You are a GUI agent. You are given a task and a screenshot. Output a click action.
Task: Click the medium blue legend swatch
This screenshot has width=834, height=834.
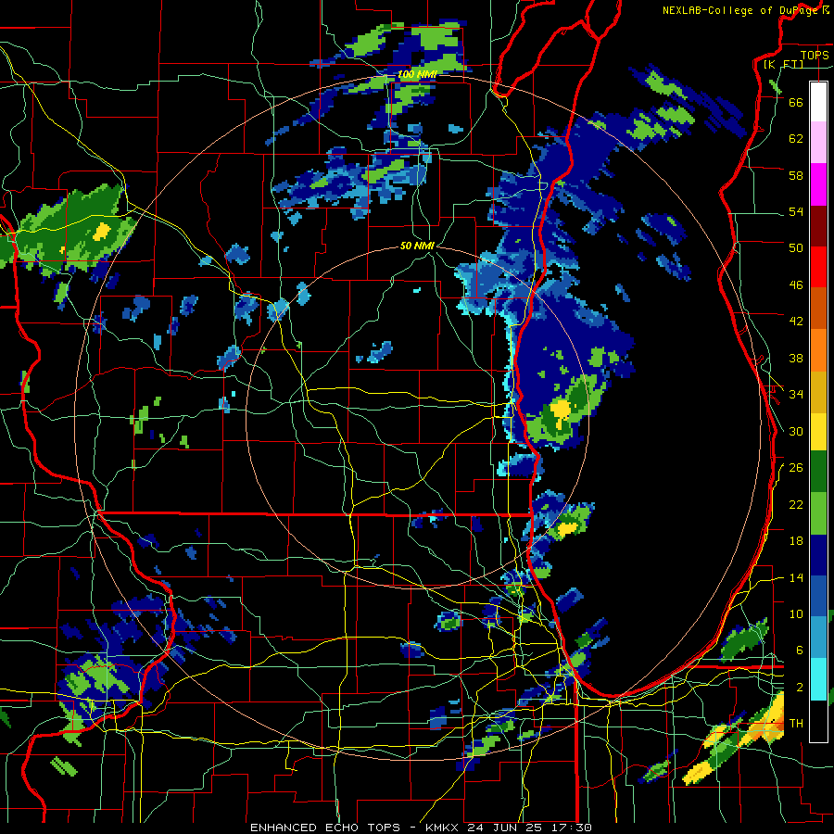(818, 596)
